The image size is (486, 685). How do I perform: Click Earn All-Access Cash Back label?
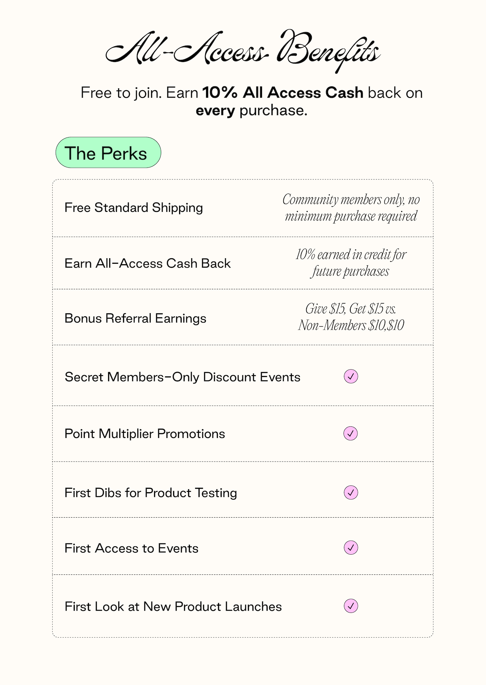pyautogui.click(x=147, y=263)
